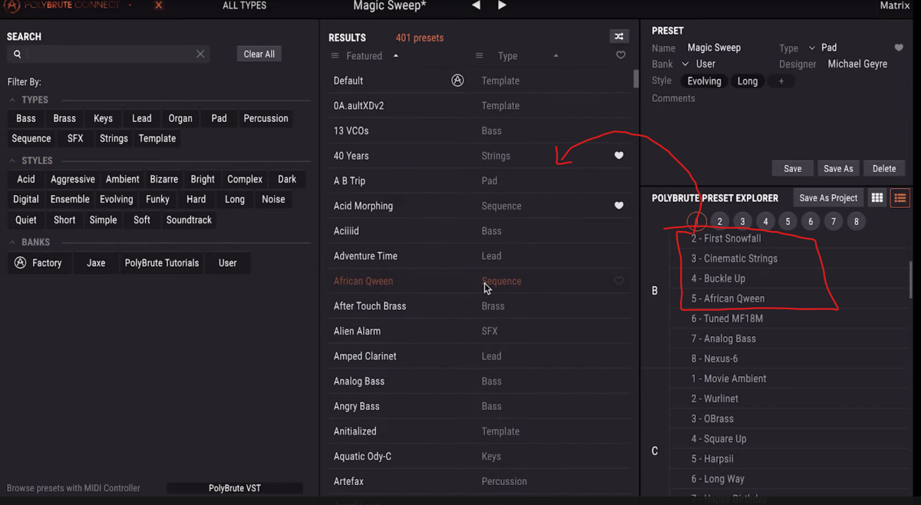Screen dimensions: 921x505
Task: Collapse the BANKS filter section
Action: 13,242
